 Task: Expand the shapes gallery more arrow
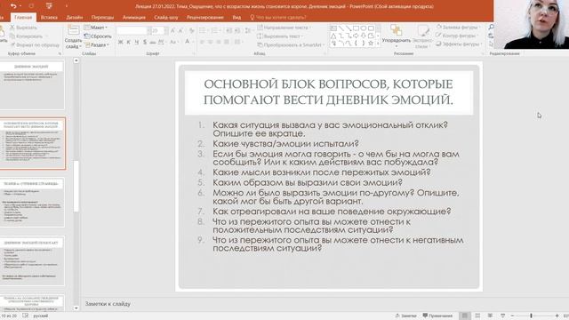[x=378, y=44]
